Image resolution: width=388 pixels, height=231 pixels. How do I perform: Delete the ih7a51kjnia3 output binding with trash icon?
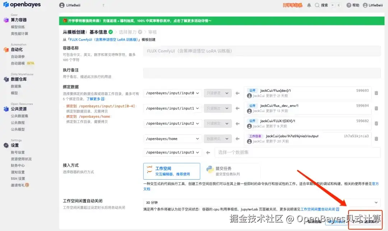tap(376, 139)
